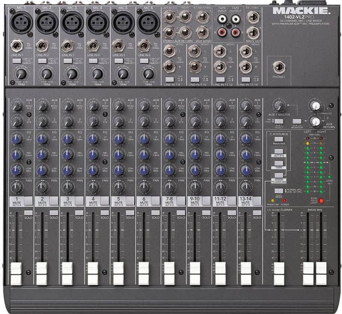Click the TRIM knob for channel 1

[21, 74]
